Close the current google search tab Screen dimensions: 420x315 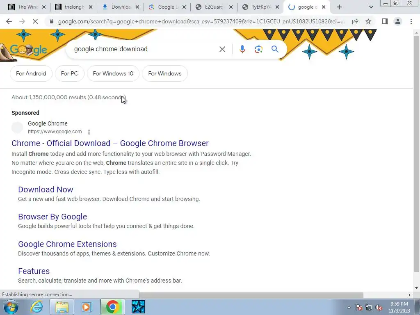pyautogui.click(x=324, y=7)
